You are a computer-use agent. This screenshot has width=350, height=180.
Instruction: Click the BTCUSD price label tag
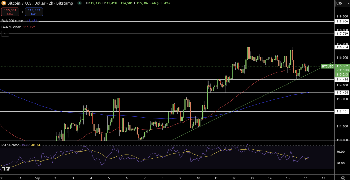[x=327, y=66]
